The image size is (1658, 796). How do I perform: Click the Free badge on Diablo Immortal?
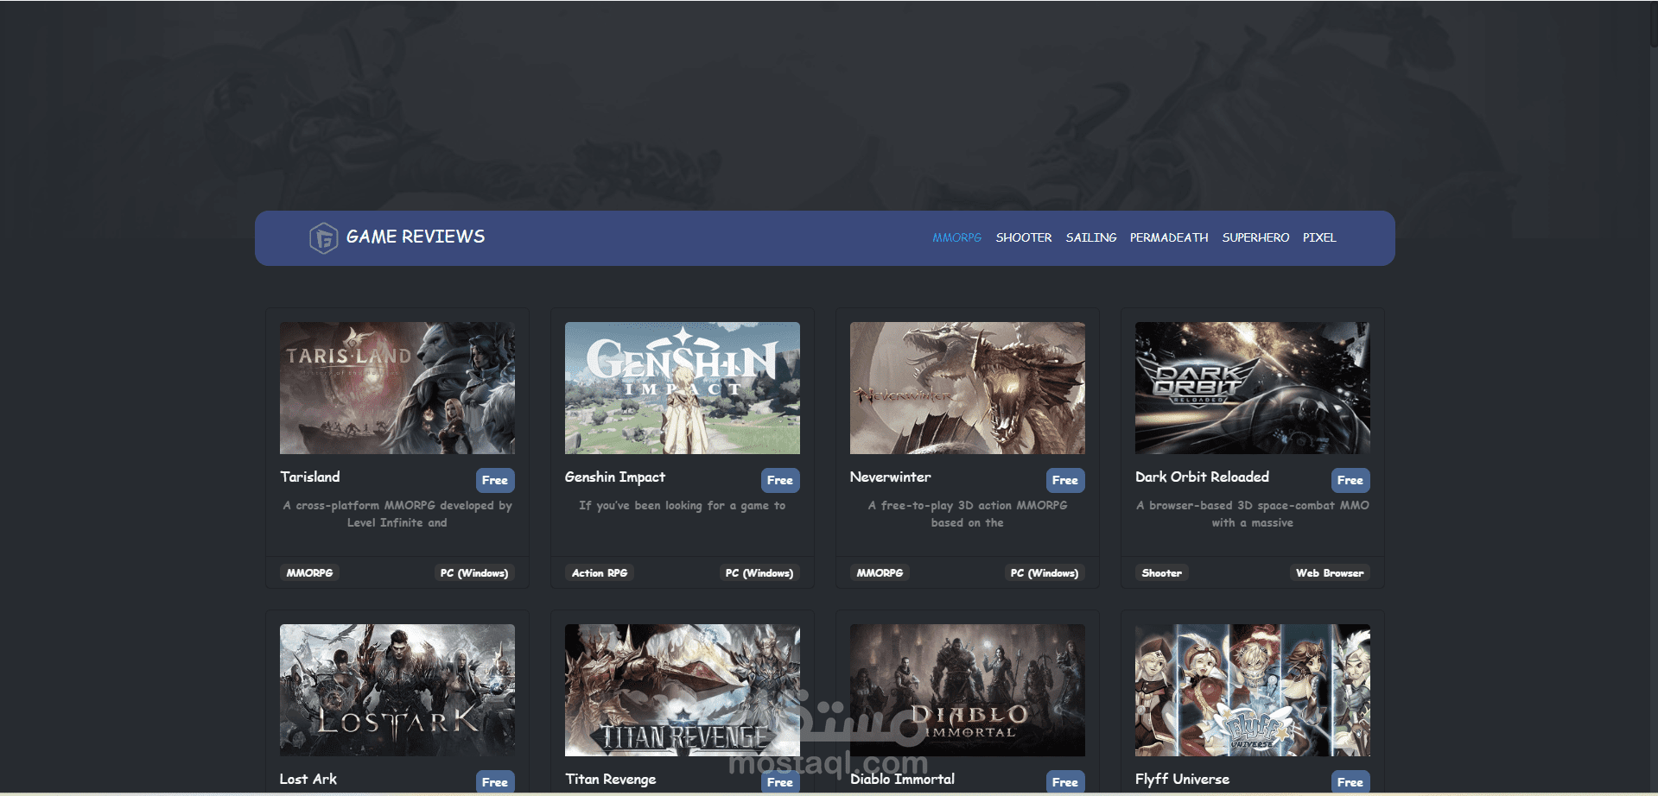pyautogui.click(x=1064, y=781)
